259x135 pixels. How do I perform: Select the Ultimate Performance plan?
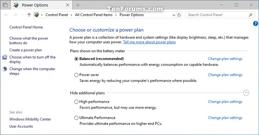pos(76,118)
